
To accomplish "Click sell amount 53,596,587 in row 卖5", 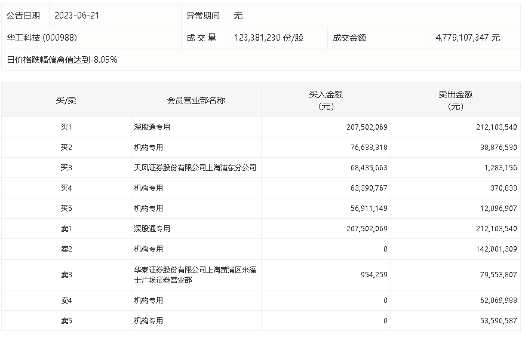I will [496, 321].
